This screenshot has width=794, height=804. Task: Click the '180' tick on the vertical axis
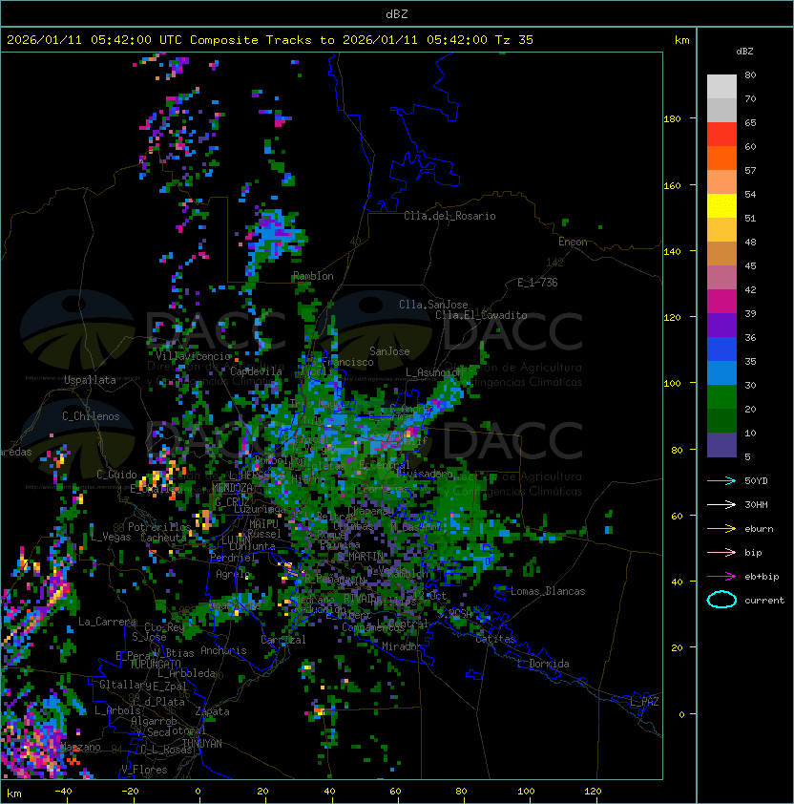coord(672,119)
